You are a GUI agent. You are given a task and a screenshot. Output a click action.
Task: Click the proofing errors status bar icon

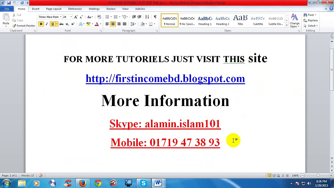[x=40, y=175]
